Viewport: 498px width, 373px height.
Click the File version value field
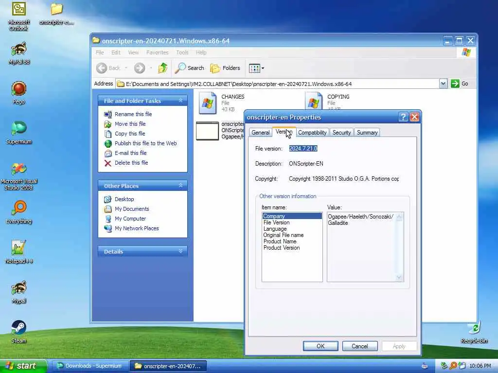(303, 149)
